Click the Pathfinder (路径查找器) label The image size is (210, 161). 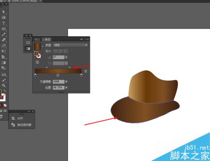point(24,125)
